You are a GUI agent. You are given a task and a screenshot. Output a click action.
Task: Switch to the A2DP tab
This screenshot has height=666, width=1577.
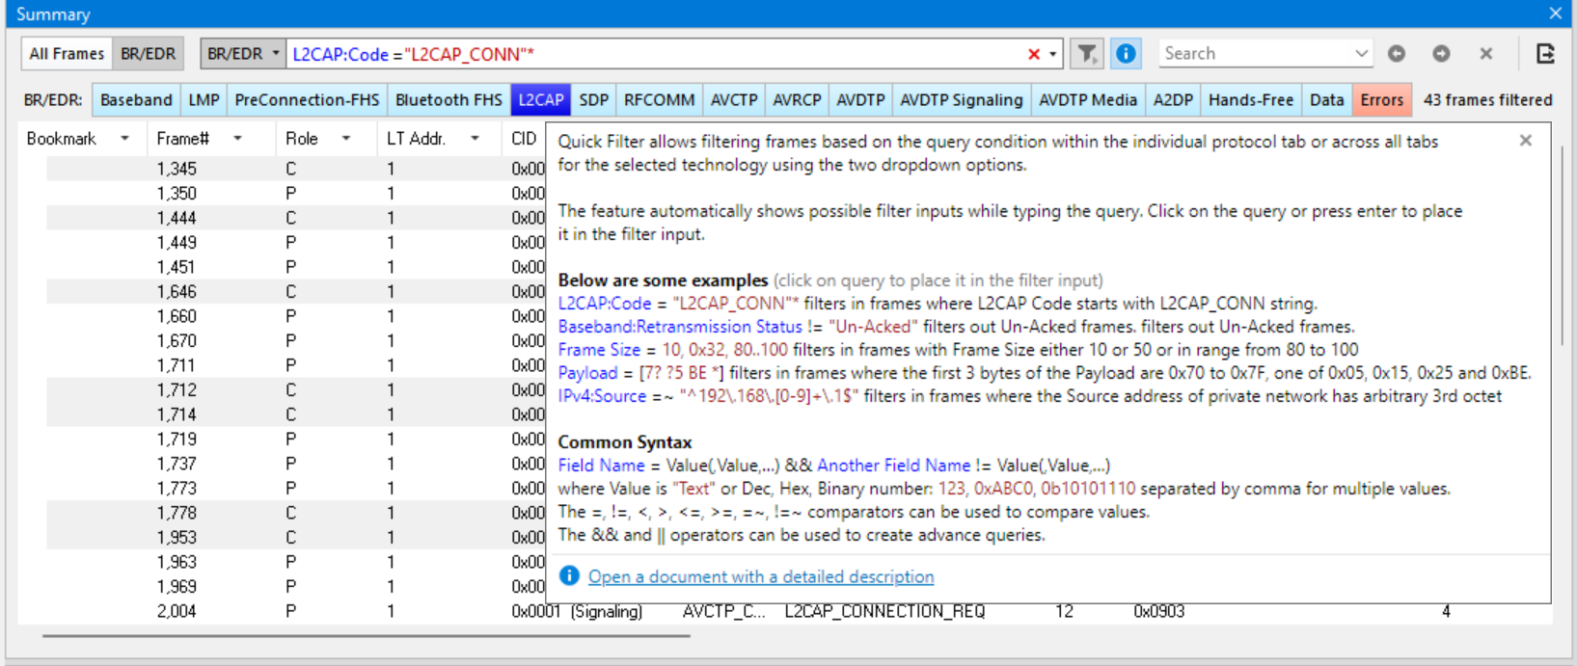pyautogui.click(x=1173, y=100)
